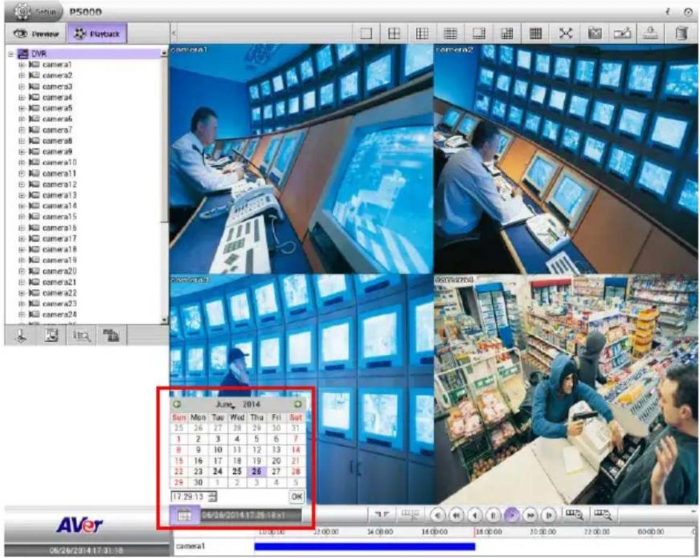Collapse the camera tree panel arrow
The image size is (700, 558).
click(174, 33)
